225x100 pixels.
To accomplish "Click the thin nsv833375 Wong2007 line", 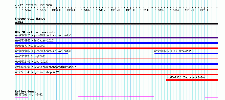I will click(x=116, y=59).
